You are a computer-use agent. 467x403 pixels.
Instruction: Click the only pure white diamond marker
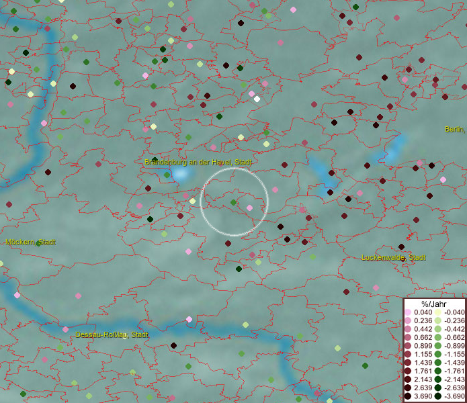[x=257, y=99]
